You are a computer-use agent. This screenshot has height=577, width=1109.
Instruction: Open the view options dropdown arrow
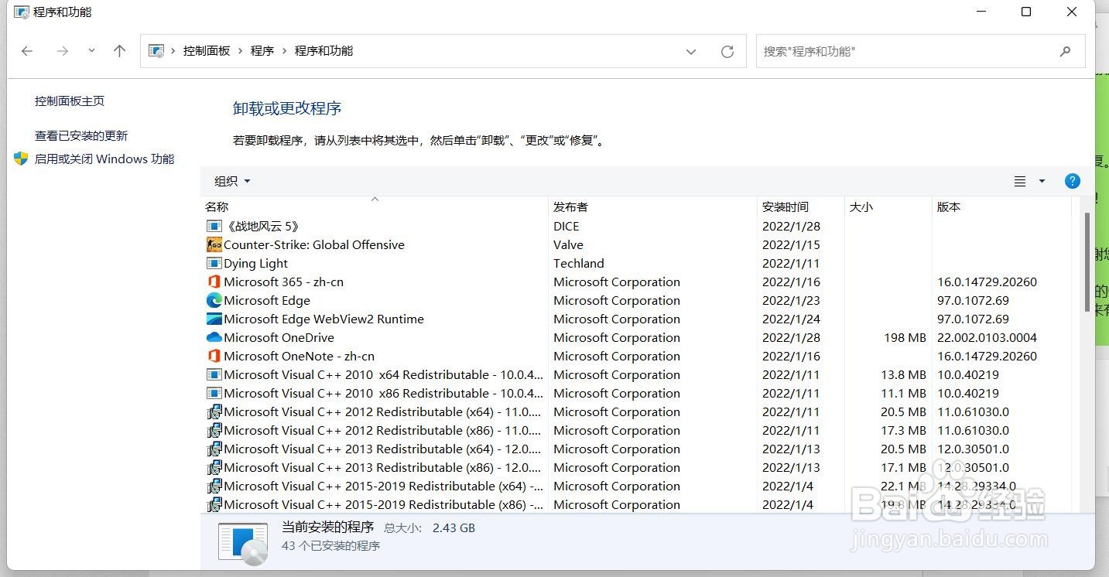click(x=1042, y=181)
